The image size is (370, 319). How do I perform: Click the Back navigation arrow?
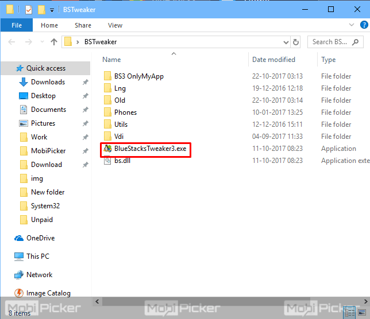pyautogui.click(x=11, y=42)
